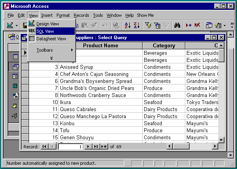Screen dimensions: 237x169
Task: Choose Datasheet View from the View menu
Action: click(51, 39)
